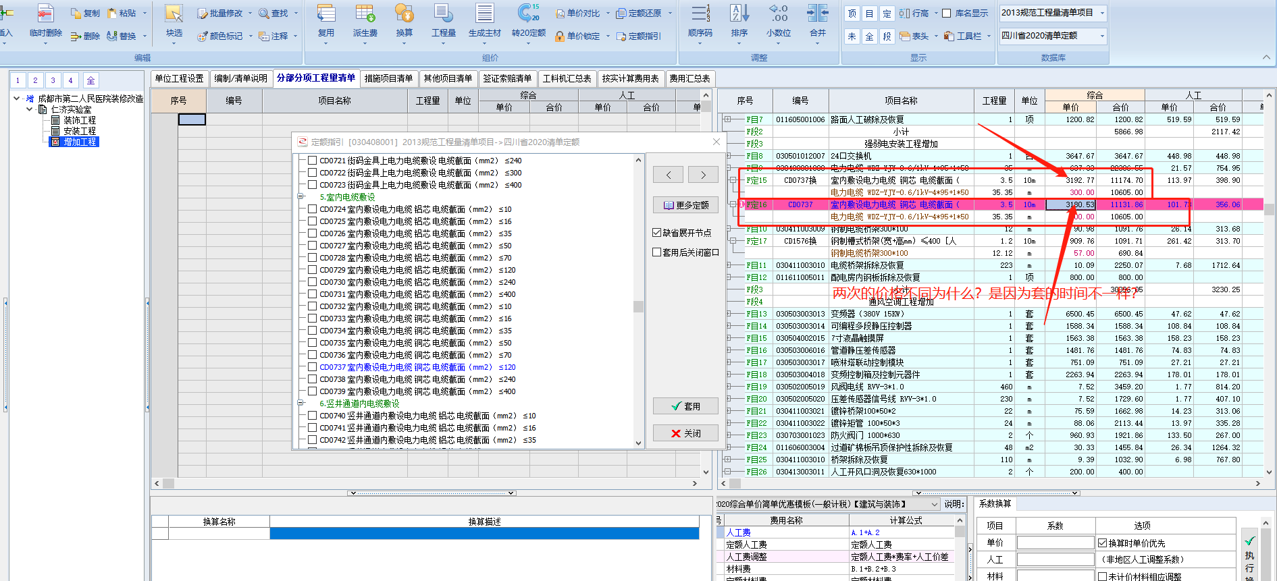
Task: Toggle the 库名显示 checkbox
Action: (947, 13)
